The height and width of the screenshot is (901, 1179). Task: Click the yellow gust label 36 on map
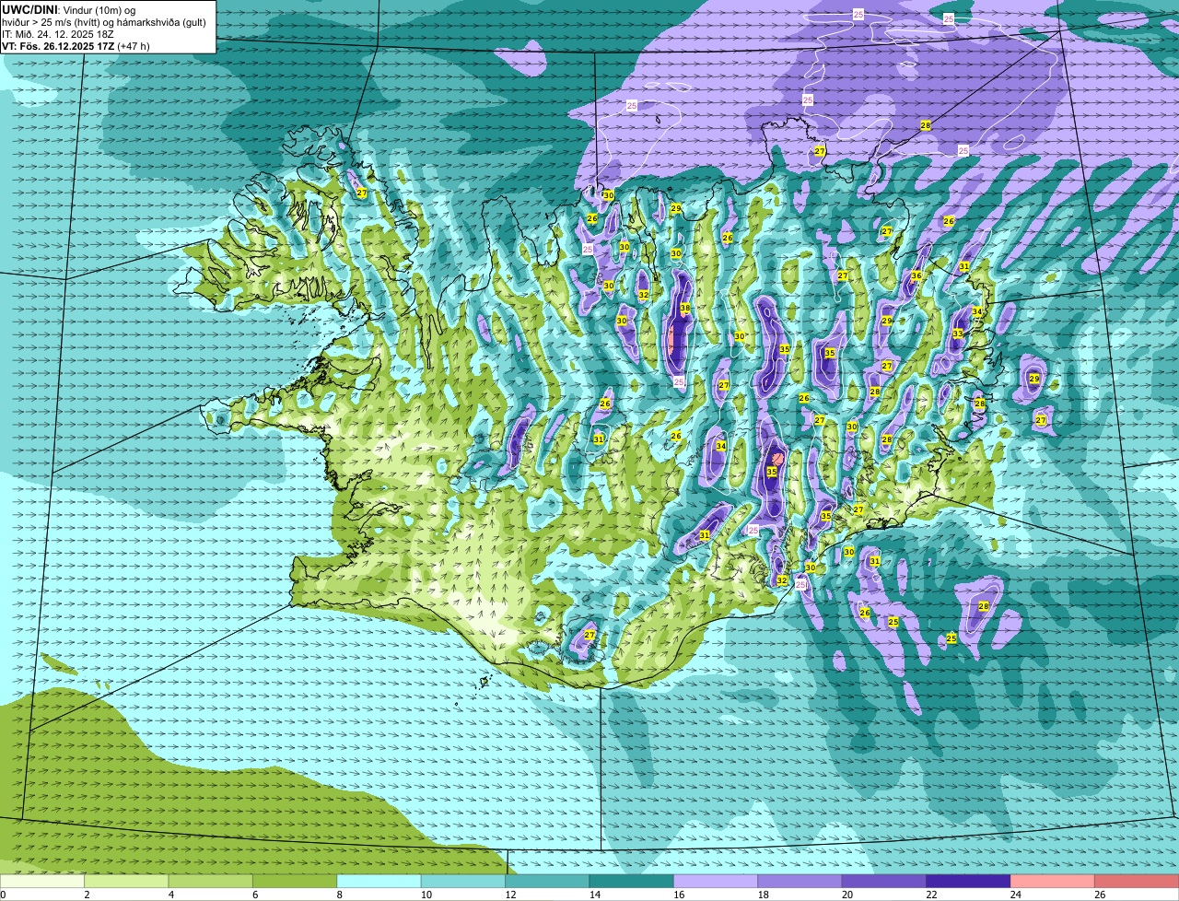pyautogui.click(x=916, y=275)
